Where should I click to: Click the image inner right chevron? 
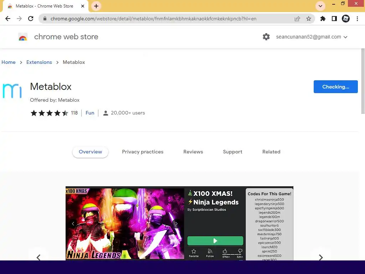[x=176, y=224]
